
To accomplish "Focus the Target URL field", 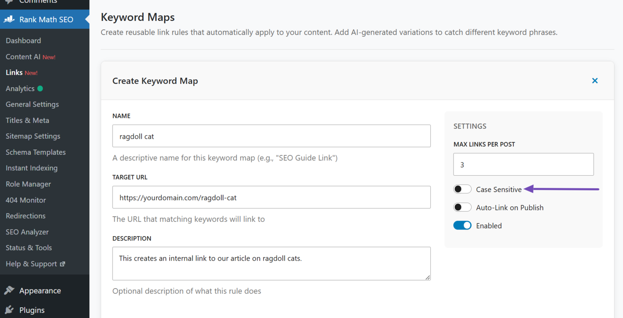I will [x=271, y=197].
